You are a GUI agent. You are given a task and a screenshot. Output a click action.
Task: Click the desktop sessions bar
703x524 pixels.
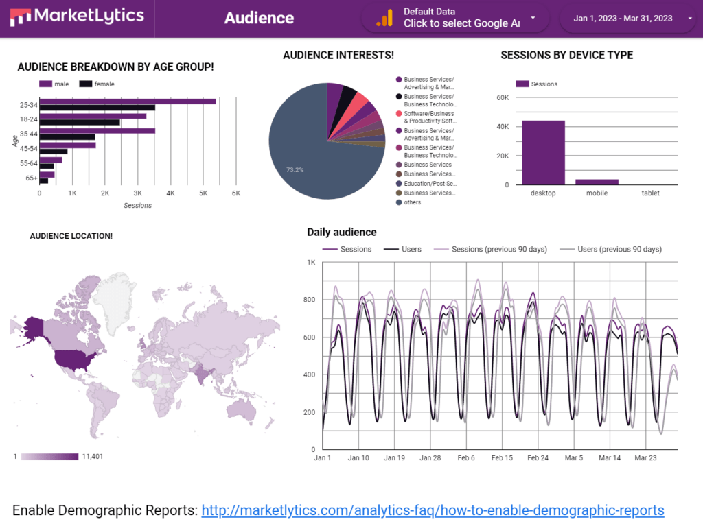(x=543, y=152)
